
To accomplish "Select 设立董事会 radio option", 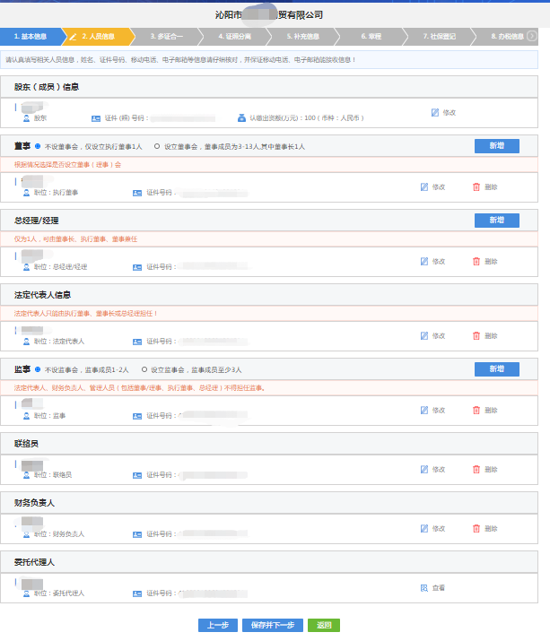I will pos(157,146).
